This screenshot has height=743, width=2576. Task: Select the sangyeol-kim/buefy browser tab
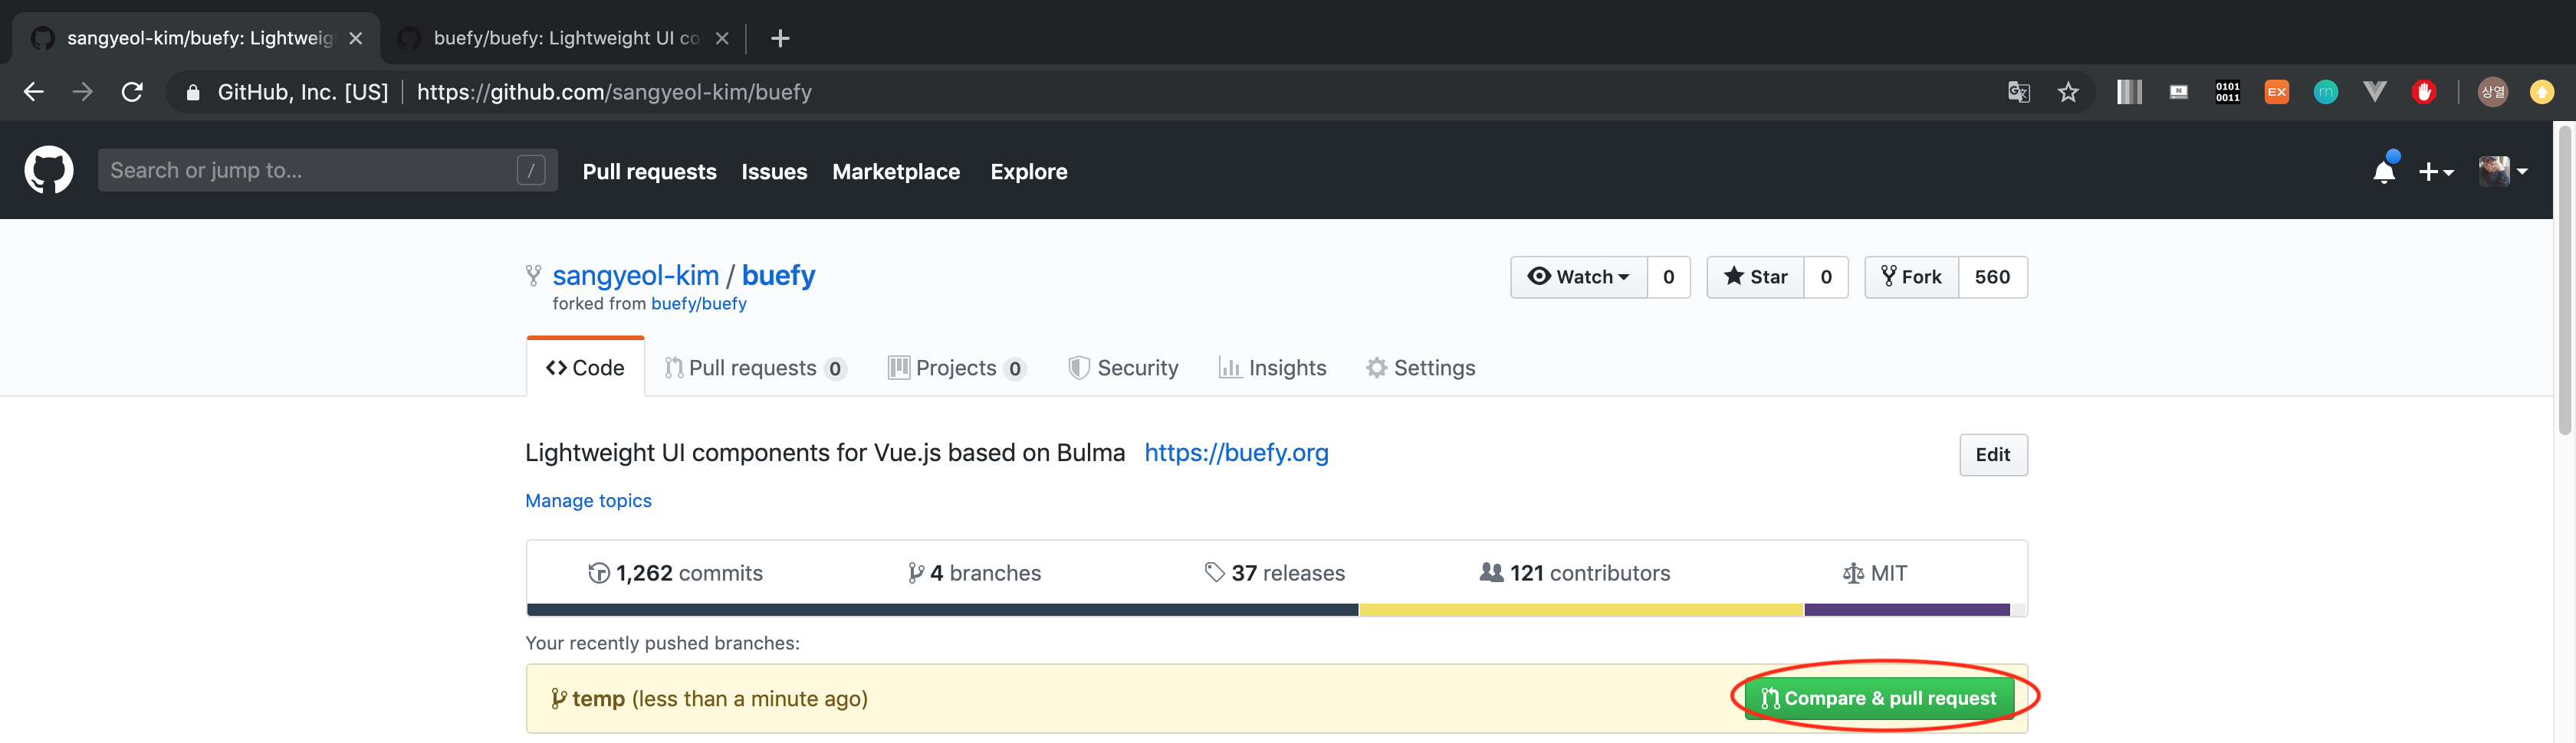198,38
